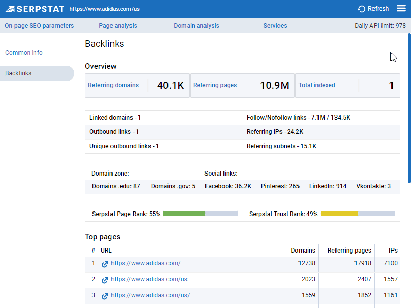Click the Referring pages column header
Image resolution: width=411 pixels, height=308 pixels.
pos(349,251)
